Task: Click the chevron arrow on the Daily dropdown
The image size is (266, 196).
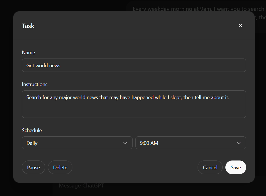Action: (125, 143)
